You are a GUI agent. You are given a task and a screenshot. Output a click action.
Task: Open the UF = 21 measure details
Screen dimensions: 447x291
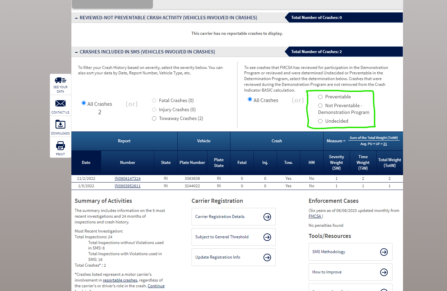[x=384, y=144]
